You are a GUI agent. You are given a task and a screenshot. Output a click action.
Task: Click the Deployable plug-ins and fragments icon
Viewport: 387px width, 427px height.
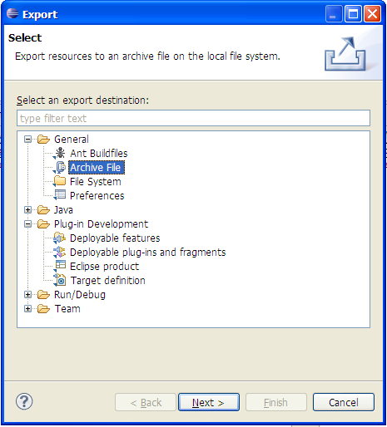59,252
